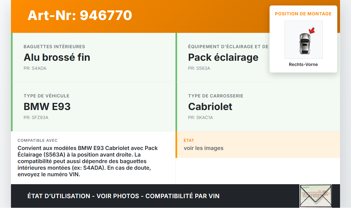Click the BAGUETTES INTÉRIEURES label

tap(54, 47)
